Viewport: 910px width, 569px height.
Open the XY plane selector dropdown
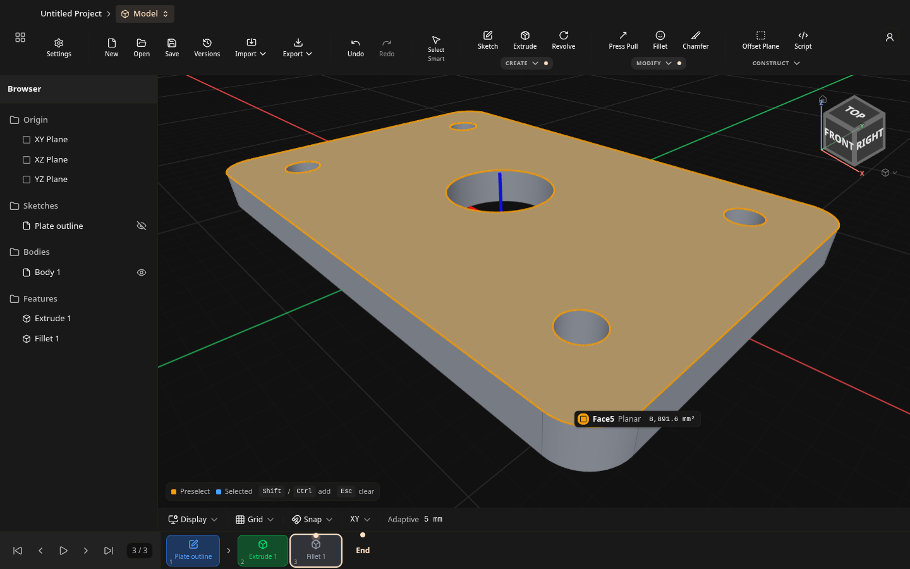click(x=360, y=520)
